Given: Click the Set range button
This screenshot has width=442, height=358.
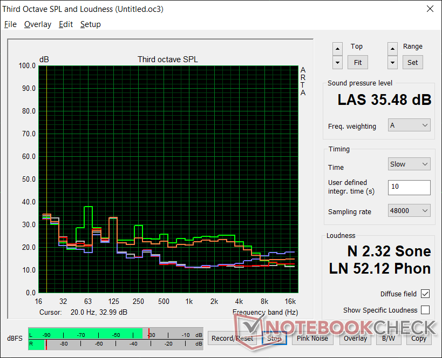Looking at the screenshot, I should point(412,62).
